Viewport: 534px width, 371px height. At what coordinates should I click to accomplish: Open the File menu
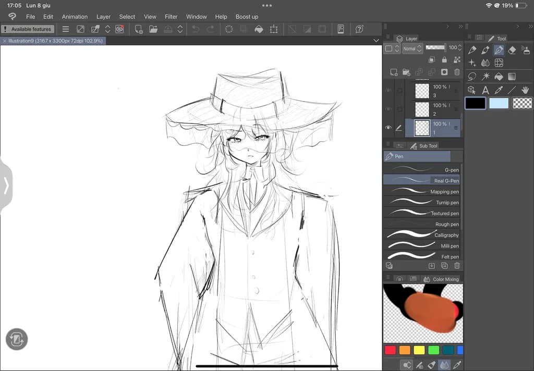31,17
